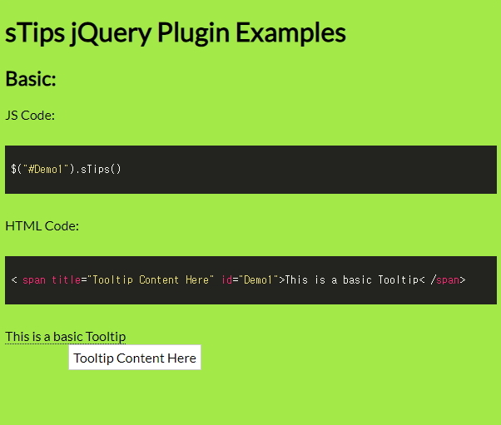Click the 'Basic:' subheading

point(31,78)
